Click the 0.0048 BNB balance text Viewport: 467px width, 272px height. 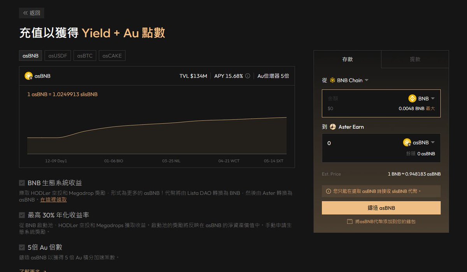click(x=411, y=109)
